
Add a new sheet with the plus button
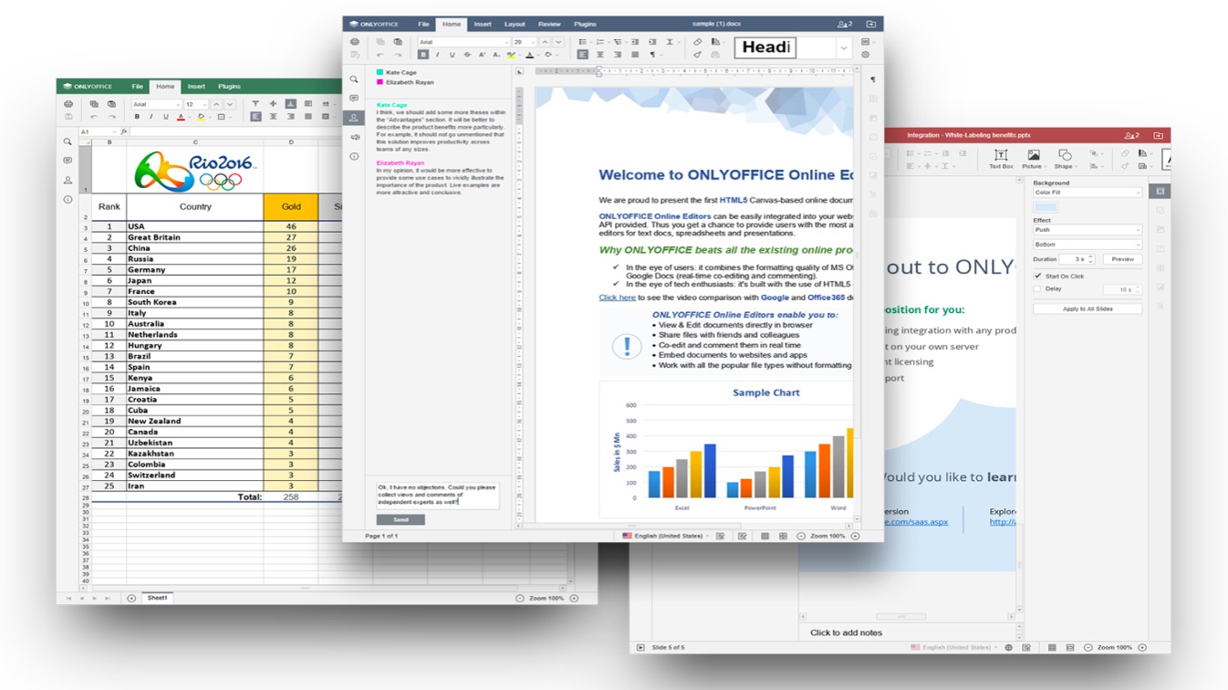tap(131, 598)
